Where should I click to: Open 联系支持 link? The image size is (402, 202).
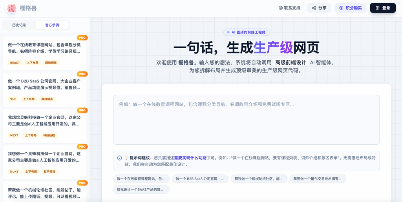coord(289,8)
